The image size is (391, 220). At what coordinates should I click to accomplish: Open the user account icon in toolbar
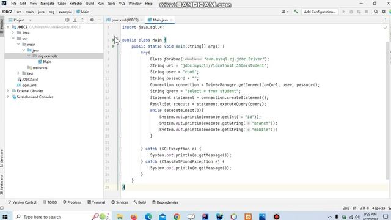tap(285, 12)
